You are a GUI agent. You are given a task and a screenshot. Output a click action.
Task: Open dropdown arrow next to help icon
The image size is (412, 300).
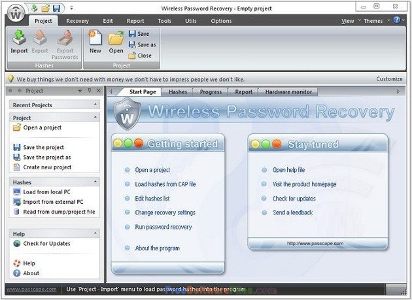click(403, 20)
